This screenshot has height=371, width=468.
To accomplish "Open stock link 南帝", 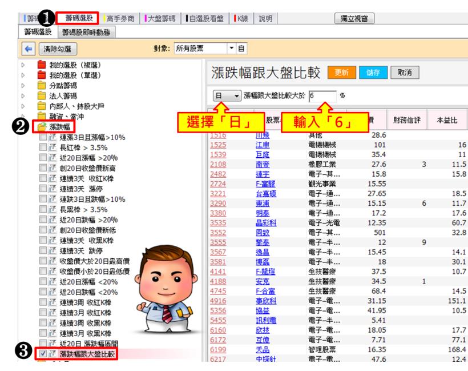I will (263, 165).
